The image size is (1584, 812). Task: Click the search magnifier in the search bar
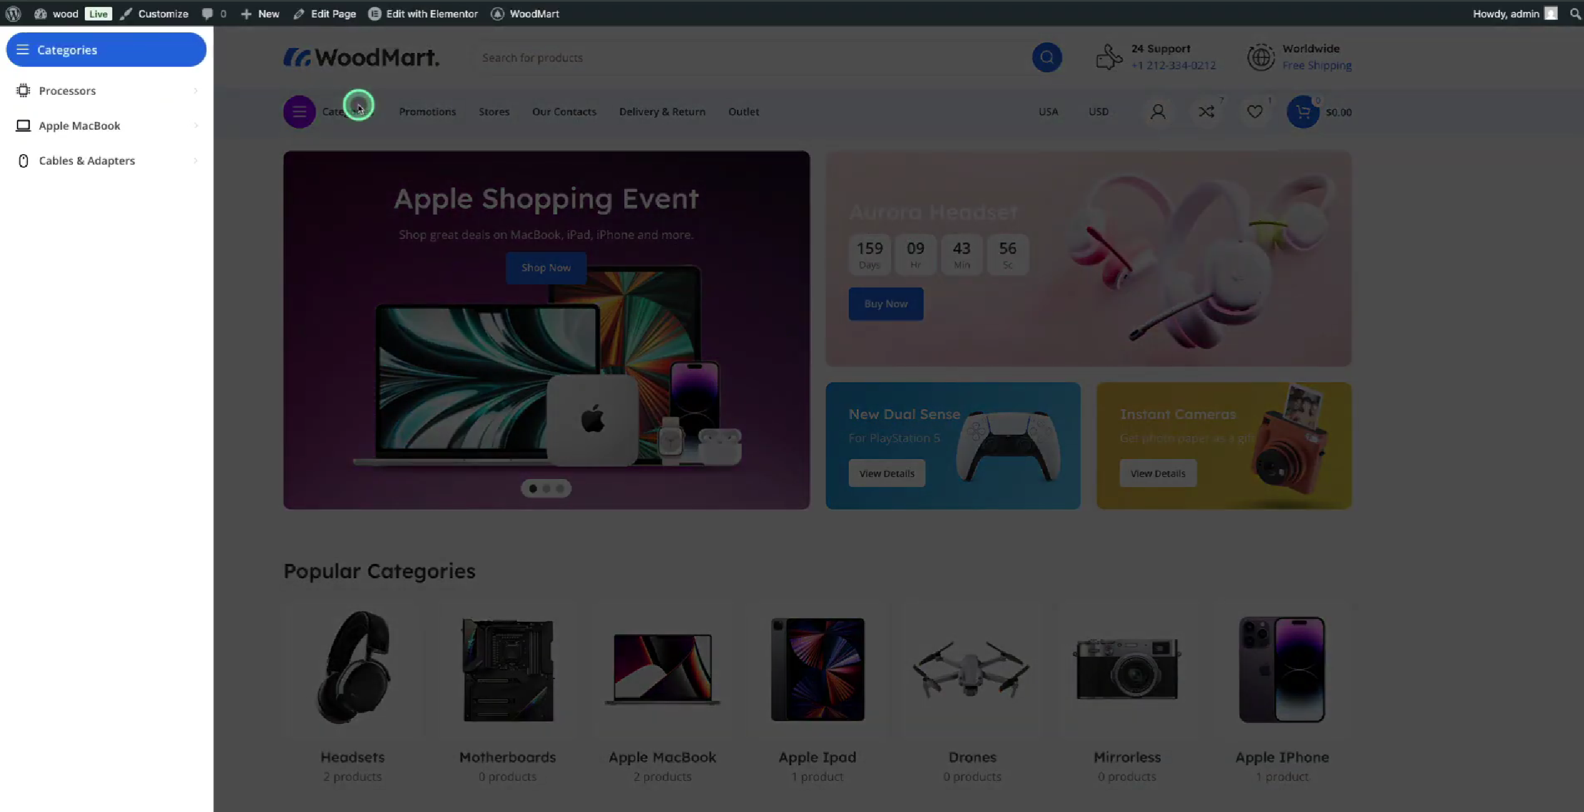pos(1047,57)
